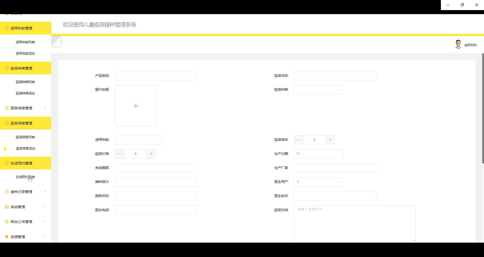Open the 疫苗种类 dropdown
484x257 pixels.
click(318, 90)
